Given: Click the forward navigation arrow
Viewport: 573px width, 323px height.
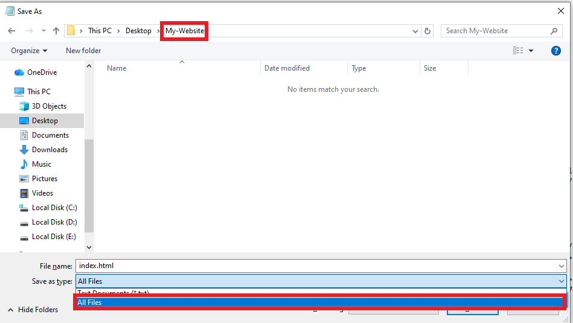Looking at the screenshot, I should click(29, 31).
